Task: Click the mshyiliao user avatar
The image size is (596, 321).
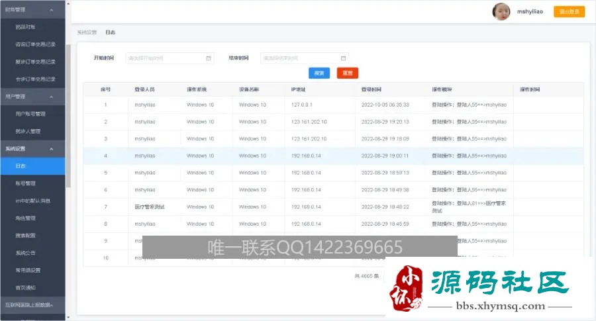Action: point(501,12)
